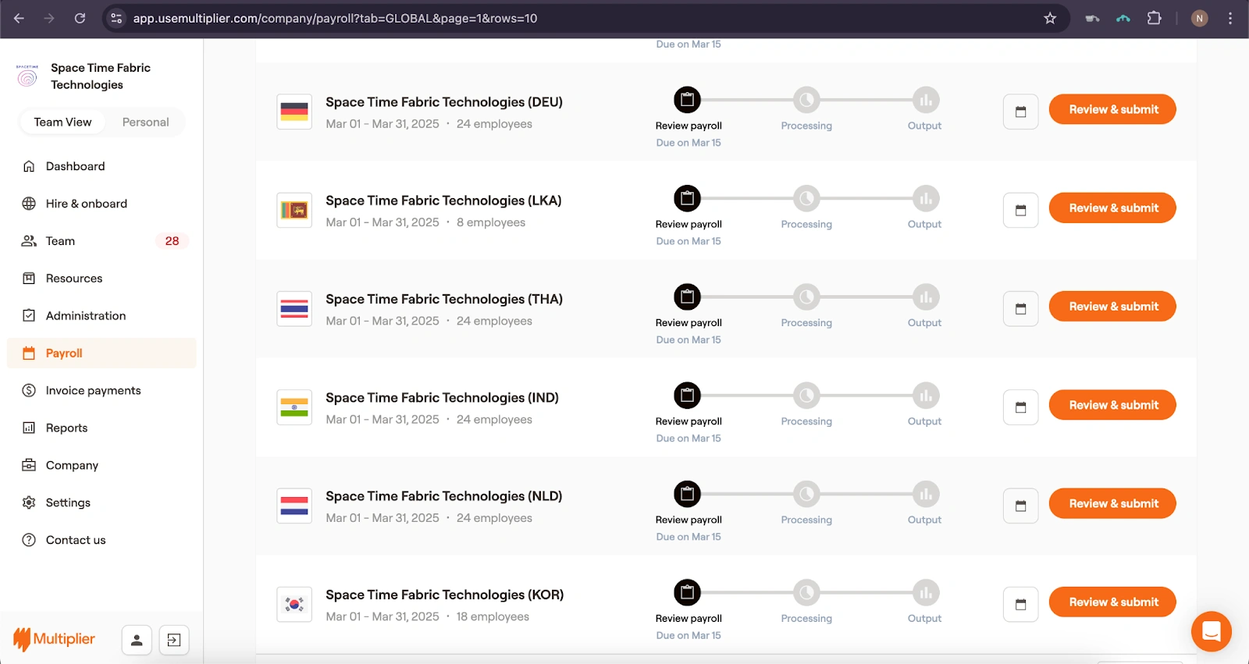Click Output step icon in KOR row
Image resolution: width=1249 pixels, height=664 pixels.
(925, 593)
